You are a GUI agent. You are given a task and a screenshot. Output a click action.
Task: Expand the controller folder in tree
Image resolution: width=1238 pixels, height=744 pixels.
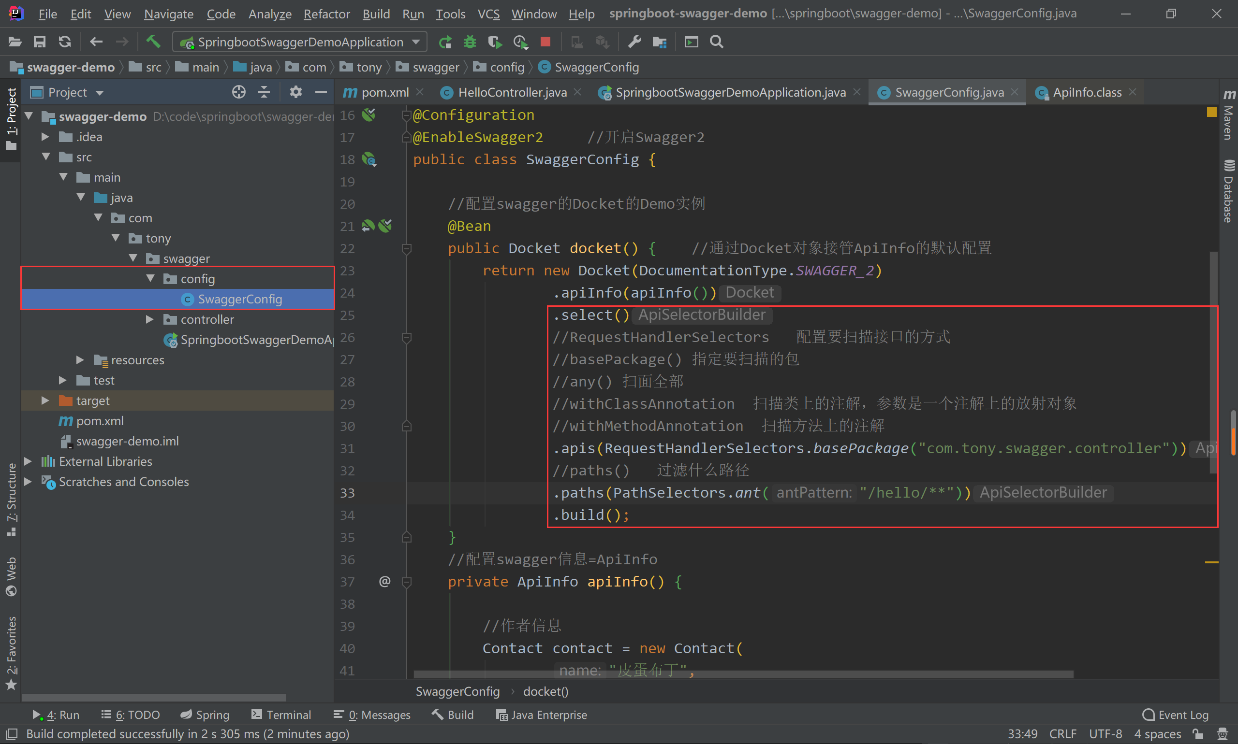coord(149,319)
